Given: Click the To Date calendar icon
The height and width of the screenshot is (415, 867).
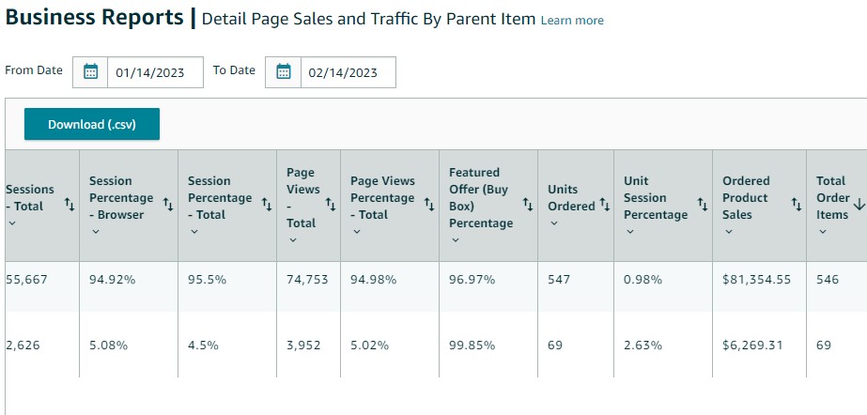Looking at the screenshot, I should 284,72.
